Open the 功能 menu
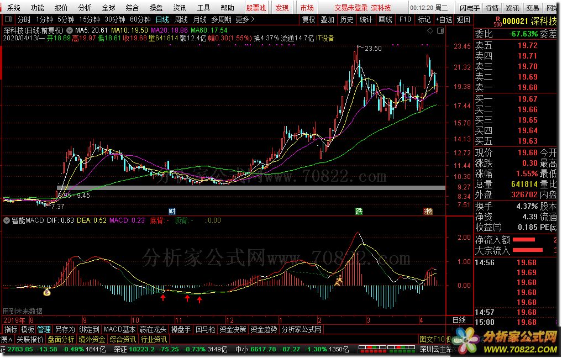This screenshot has width=562, height=358. point(37,8)
